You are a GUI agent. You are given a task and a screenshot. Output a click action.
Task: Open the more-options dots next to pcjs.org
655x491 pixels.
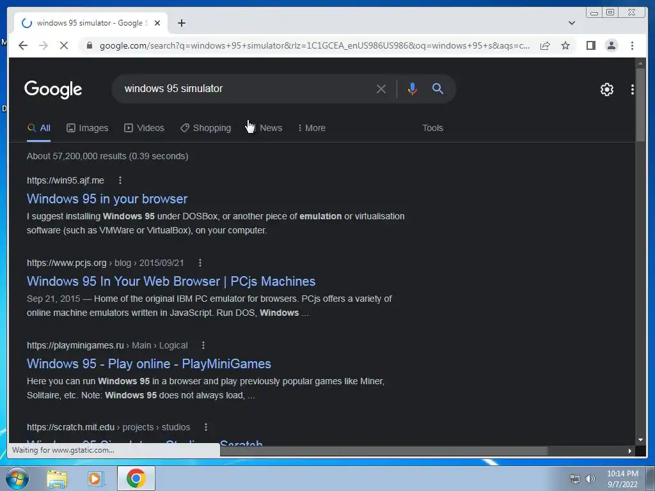[200, 263]
